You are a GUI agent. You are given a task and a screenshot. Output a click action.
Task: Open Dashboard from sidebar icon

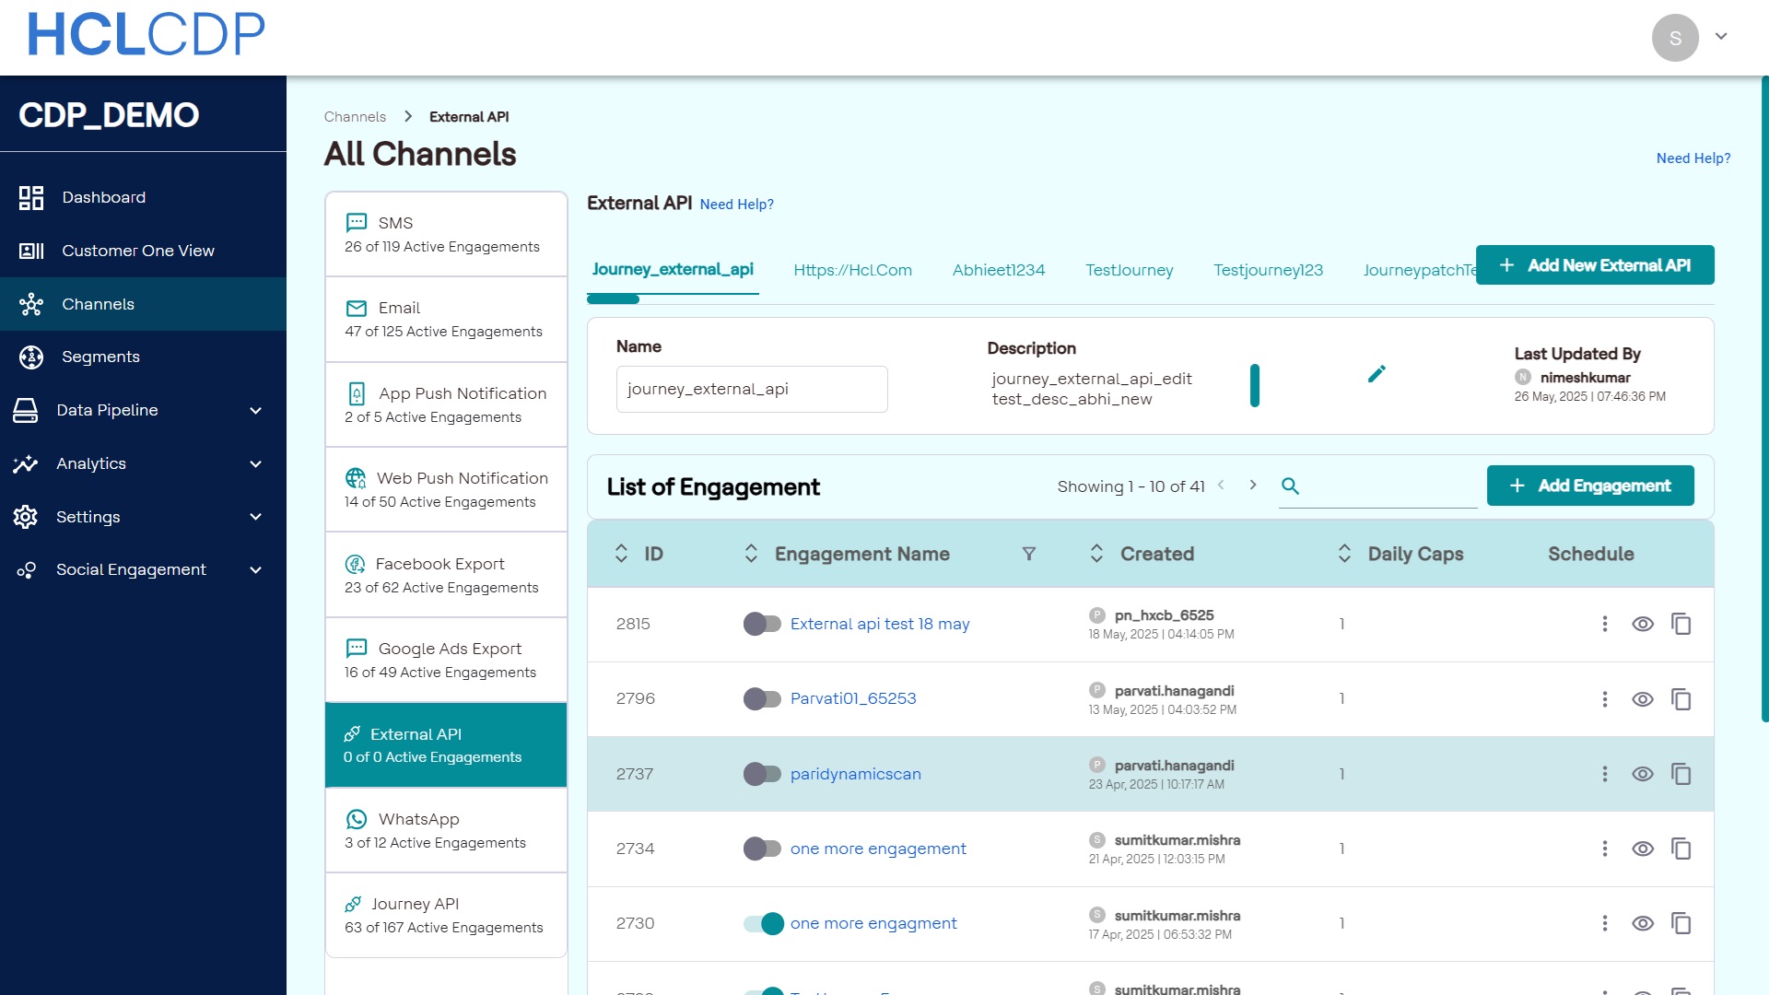[x=31, y=197]
